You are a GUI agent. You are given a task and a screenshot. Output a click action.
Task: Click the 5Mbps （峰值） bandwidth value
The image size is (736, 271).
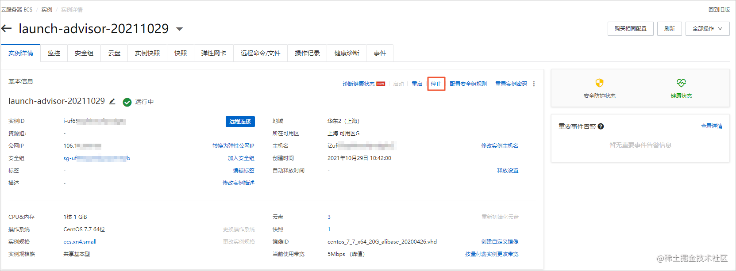346,254
